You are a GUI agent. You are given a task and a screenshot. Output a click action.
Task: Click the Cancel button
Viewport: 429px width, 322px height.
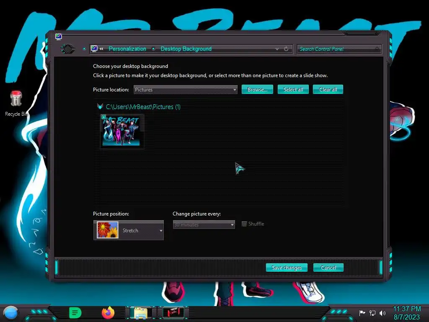[x=328, y=267]
